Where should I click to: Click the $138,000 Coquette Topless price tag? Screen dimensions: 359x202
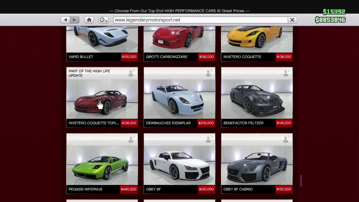pyautogui.click(x=129, y=123)
